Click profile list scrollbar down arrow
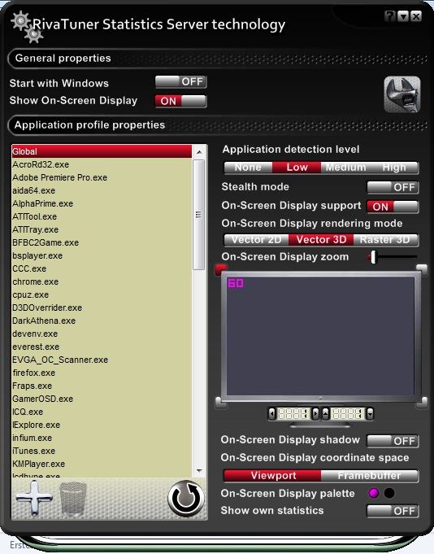This screenshot has width=434, height=554. (x=199, y=471)
